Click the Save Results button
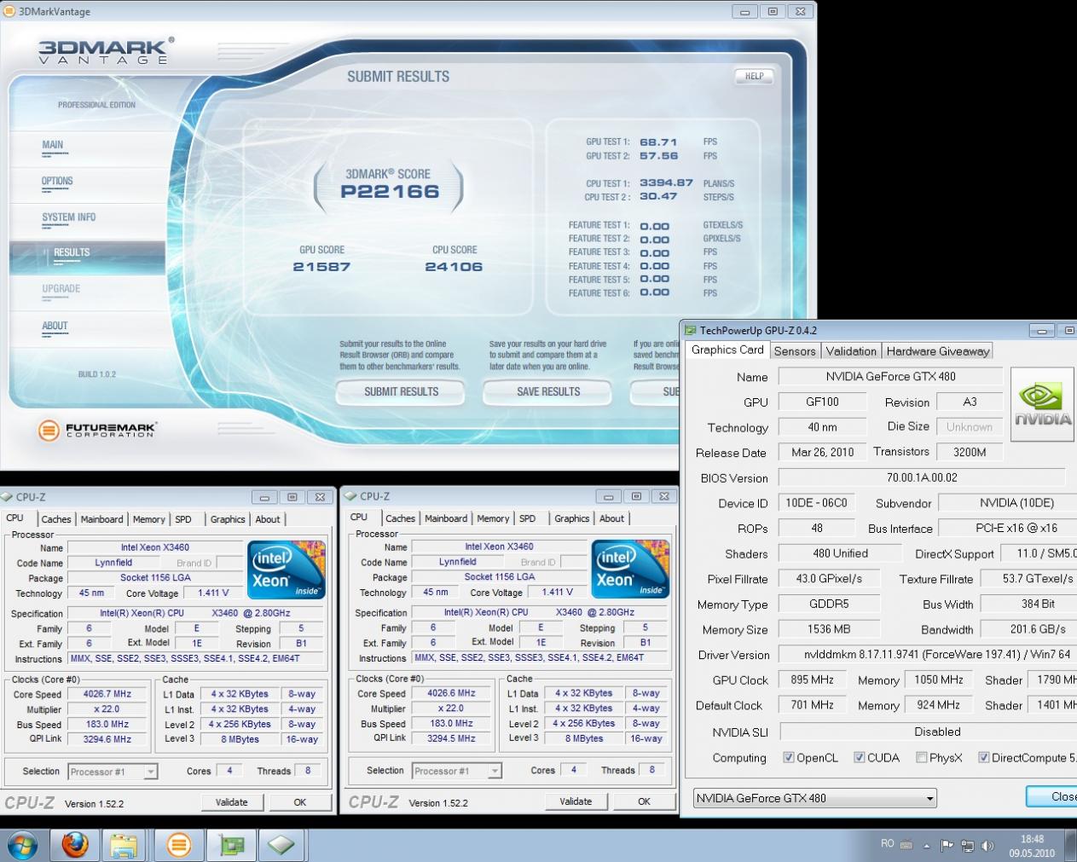Screen dimensions: 1077x862 548,392
